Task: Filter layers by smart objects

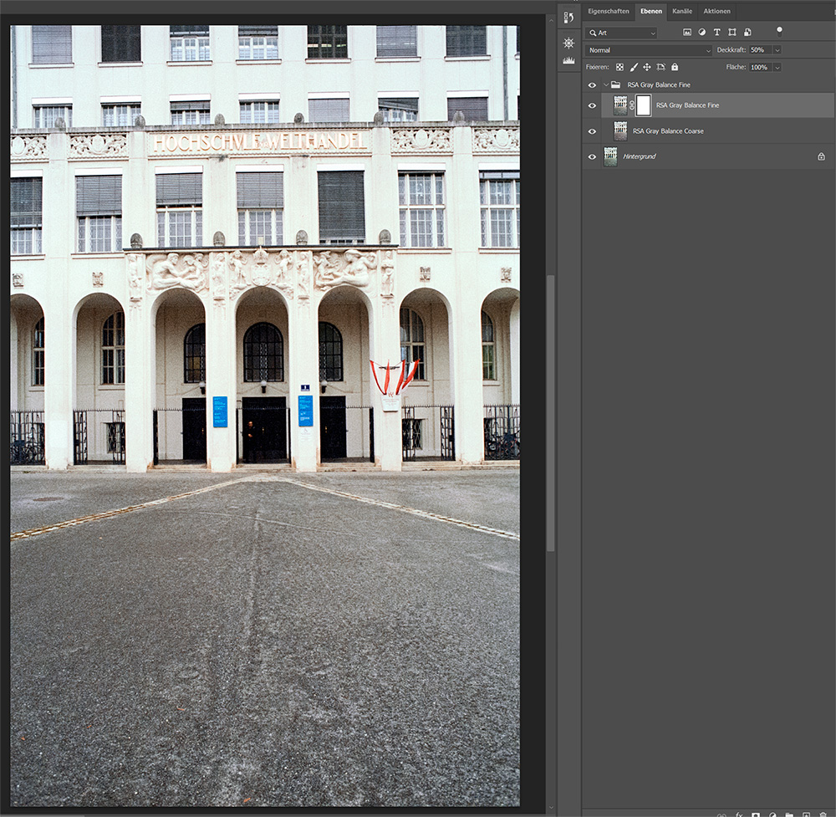Action: coord(747,33)
